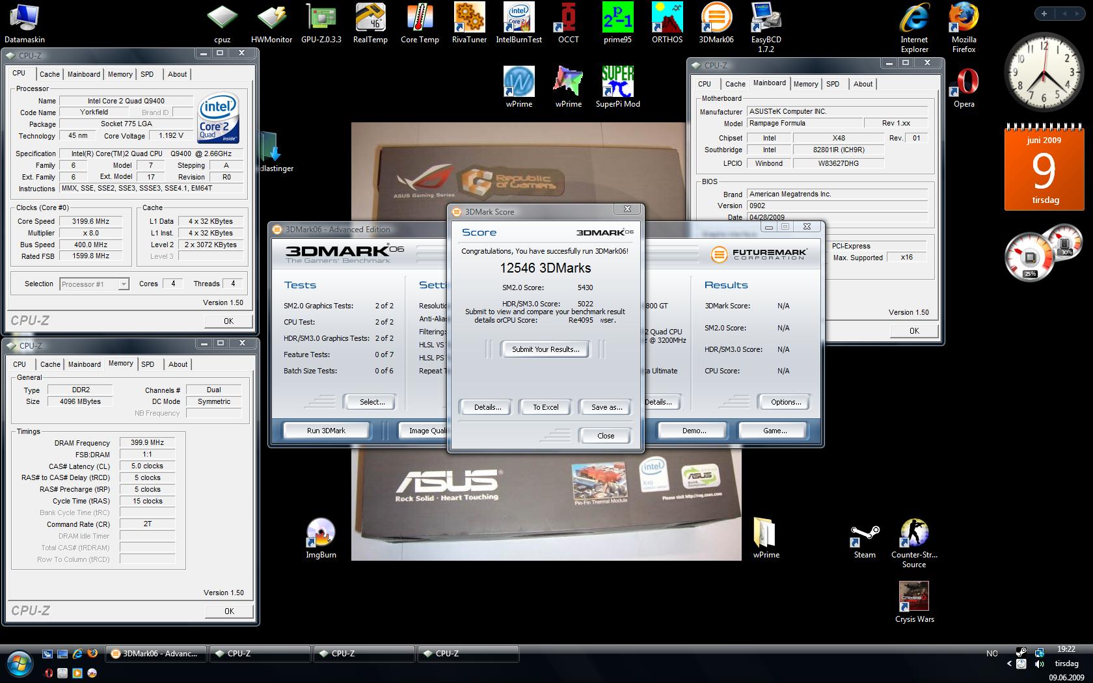Viewport: 1093px width, 683px height.
Task: Click the Demo button in 3DMark06
Action: [x=694, y=431]
